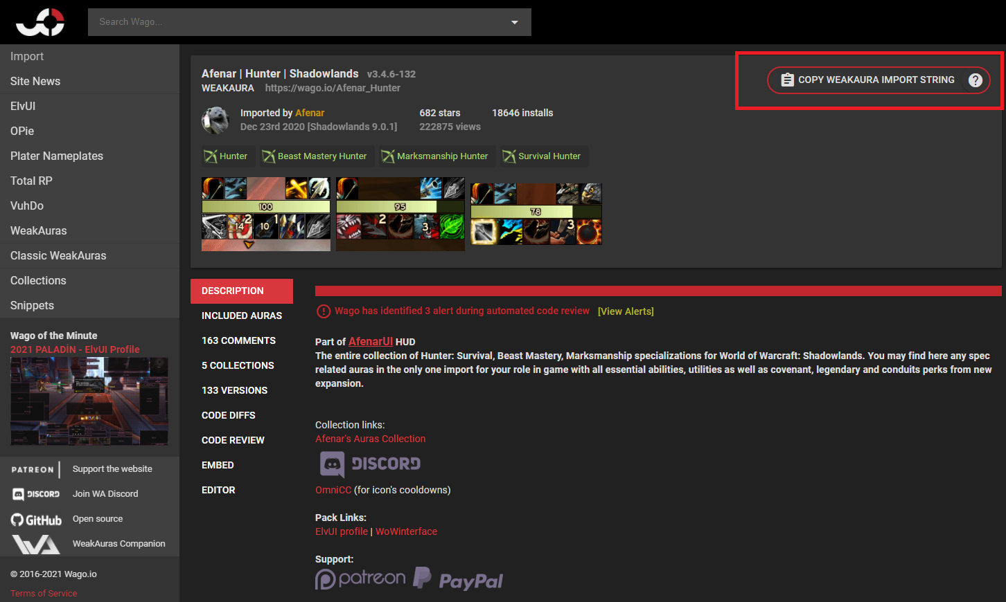Click the bow icon on Hunter tag
This screenshot has width=1006, height=602.
coord(211,156)
